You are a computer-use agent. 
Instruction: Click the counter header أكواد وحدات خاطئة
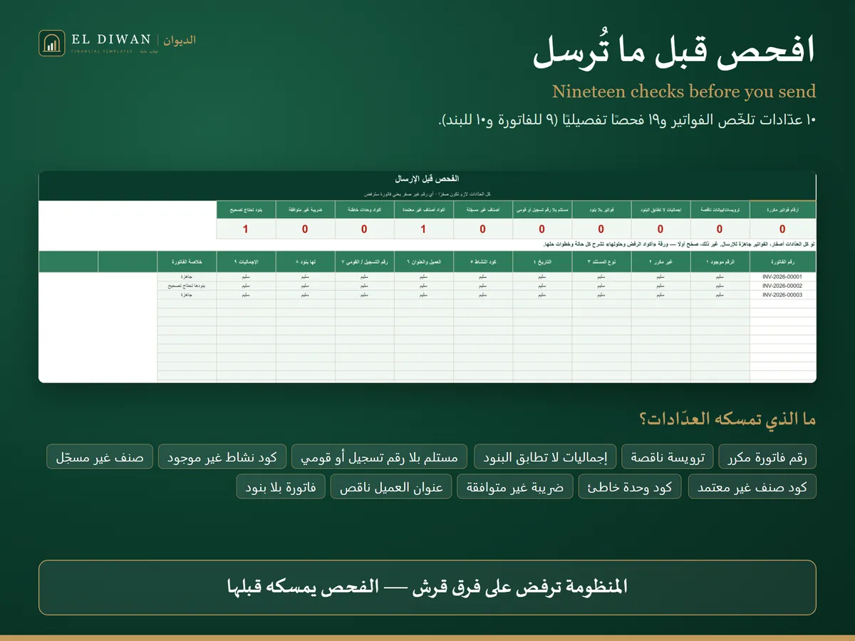click(x=364, y=210)
